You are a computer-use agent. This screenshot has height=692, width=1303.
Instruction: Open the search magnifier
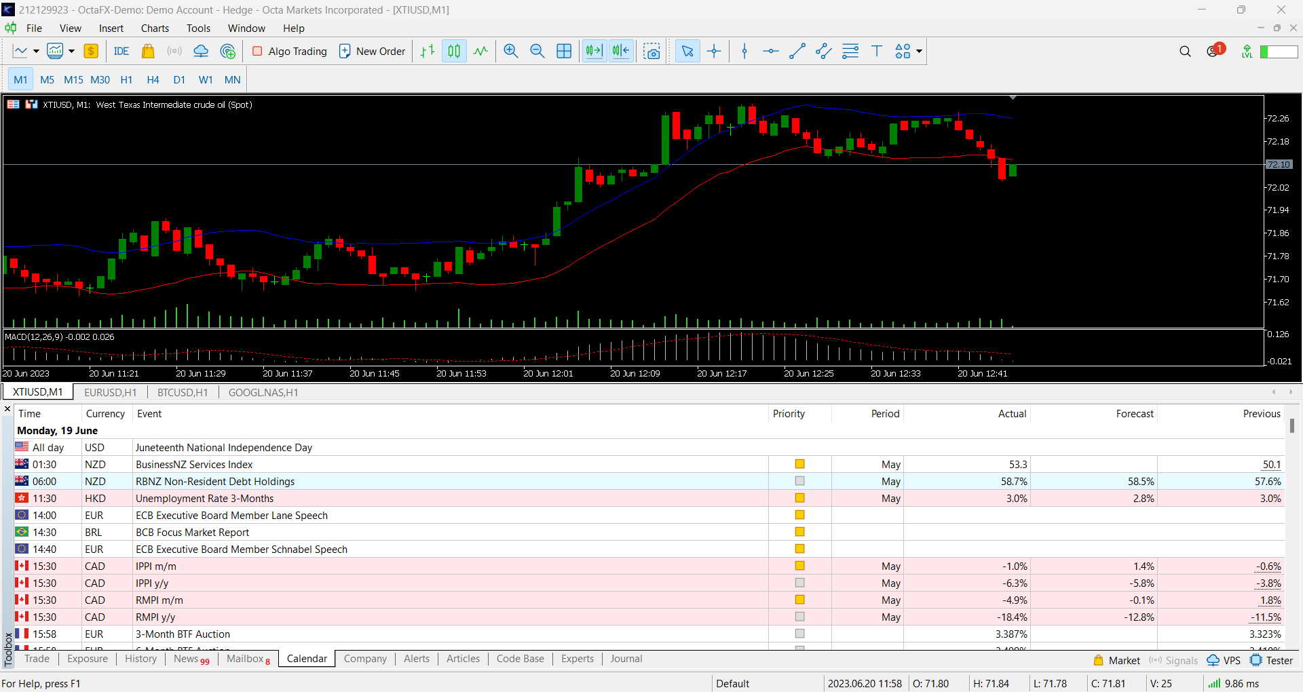click(1185, 51)
